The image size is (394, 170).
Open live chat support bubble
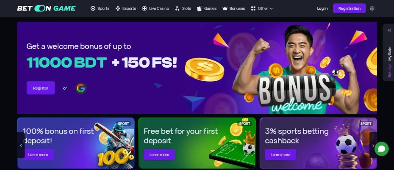coord(381,149)
